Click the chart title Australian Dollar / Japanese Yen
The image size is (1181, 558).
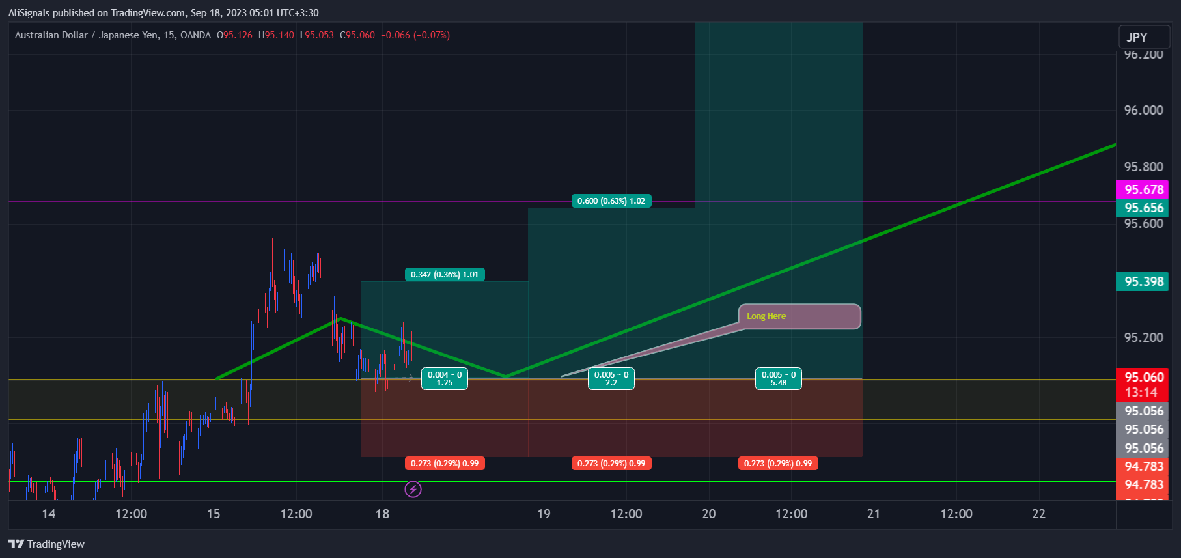click(86, 35)
